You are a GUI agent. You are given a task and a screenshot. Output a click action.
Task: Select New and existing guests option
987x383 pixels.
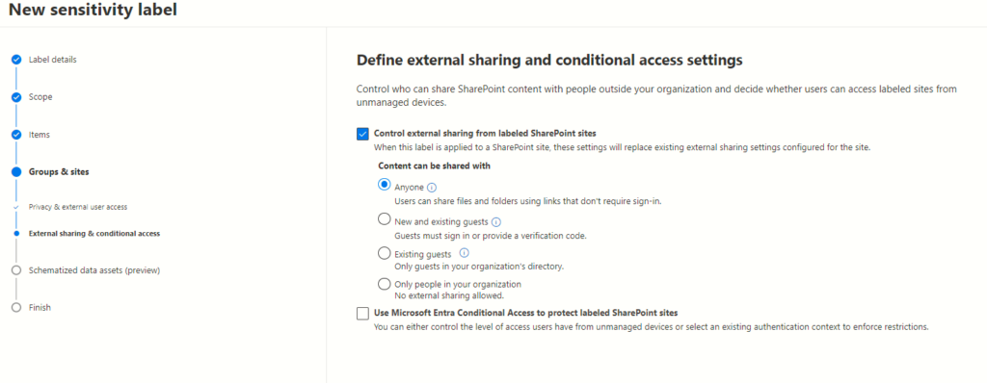[x=384, y=220]
